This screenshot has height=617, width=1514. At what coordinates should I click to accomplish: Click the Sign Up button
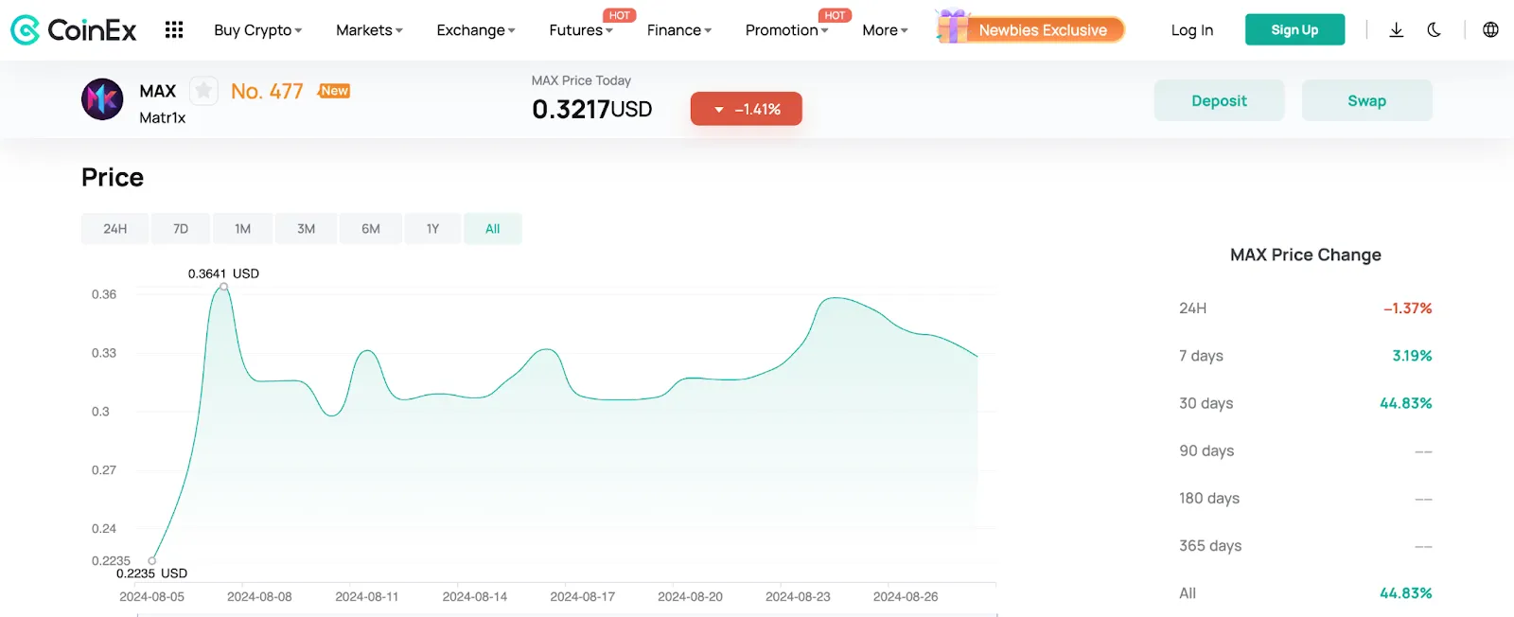point(1294,30)
